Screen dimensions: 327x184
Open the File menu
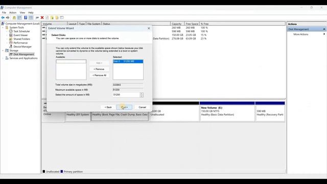click(x=4, y=13)
